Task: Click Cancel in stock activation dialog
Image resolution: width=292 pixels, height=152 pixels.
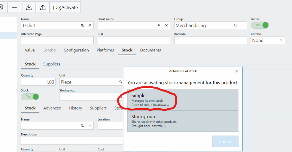Action: tap(225, 142)
